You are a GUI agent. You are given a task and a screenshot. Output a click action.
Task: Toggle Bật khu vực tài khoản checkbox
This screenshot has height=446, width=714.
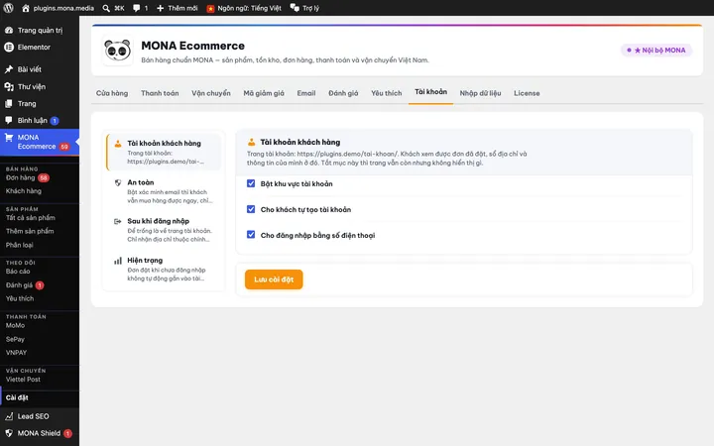tap(251, 183)
